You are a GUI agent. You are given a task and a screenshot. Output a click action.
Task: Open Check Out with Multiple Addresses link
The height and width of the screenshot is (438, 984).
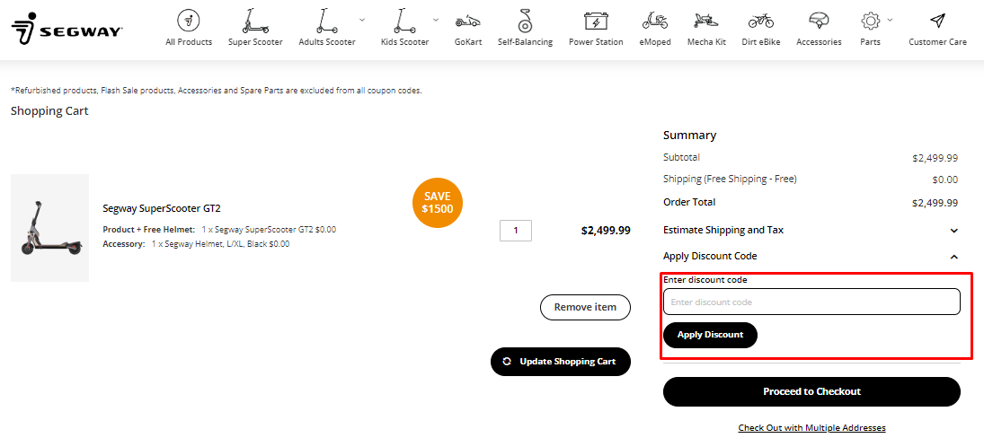point(811,427)
